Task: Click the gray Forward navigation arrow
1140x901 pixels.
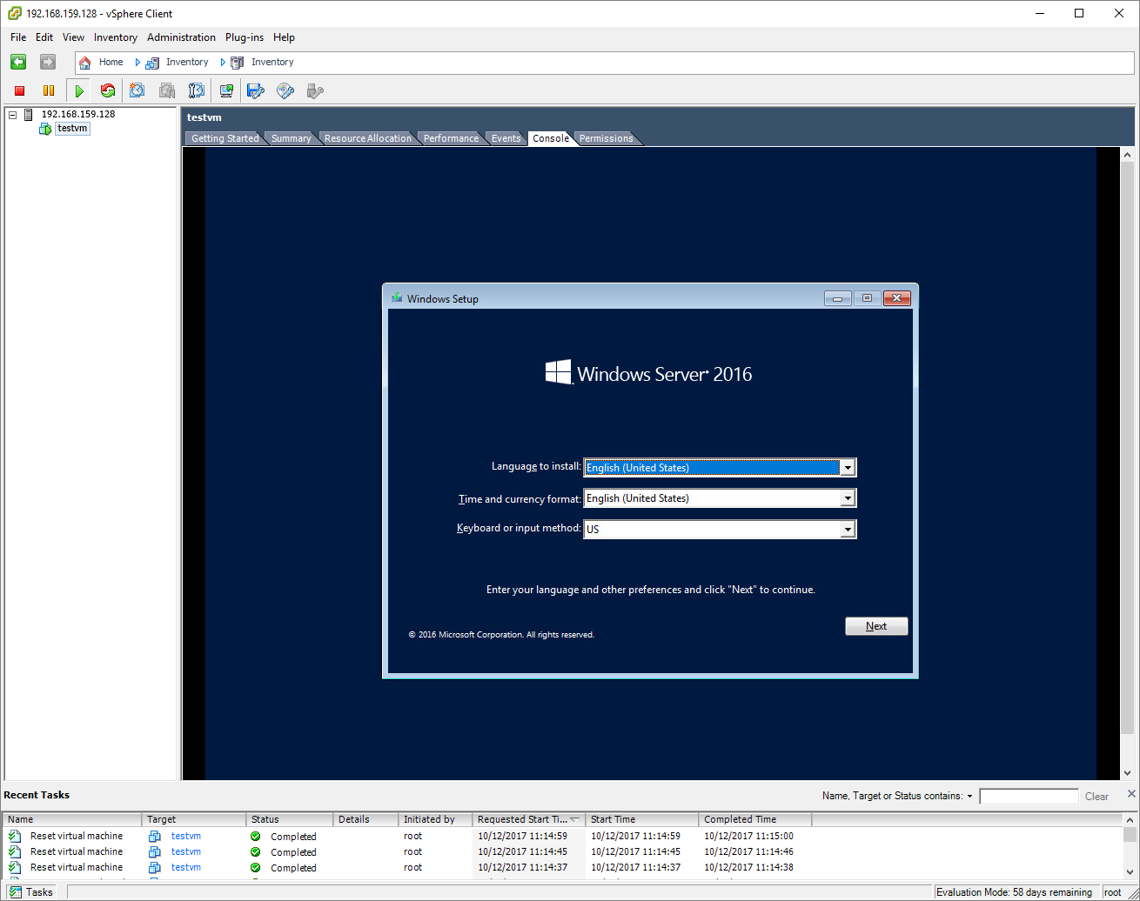Action: [48, 62]
